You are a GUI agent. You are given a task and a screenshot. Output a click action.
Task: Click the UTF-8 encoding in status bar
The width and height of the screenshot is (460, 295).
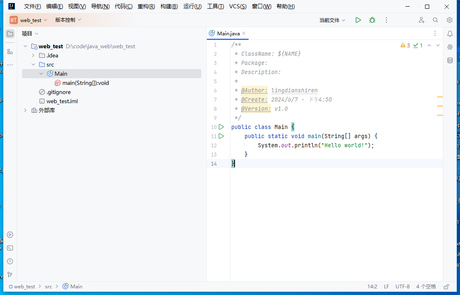[x=402, y=287]
